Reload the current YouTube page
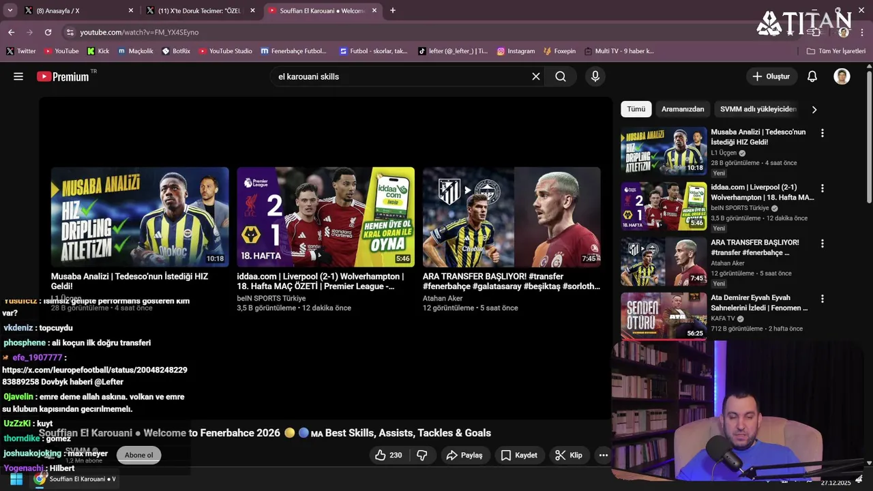Image resolution: width=873 pixels, height=491 pixels. click(48, 32)
